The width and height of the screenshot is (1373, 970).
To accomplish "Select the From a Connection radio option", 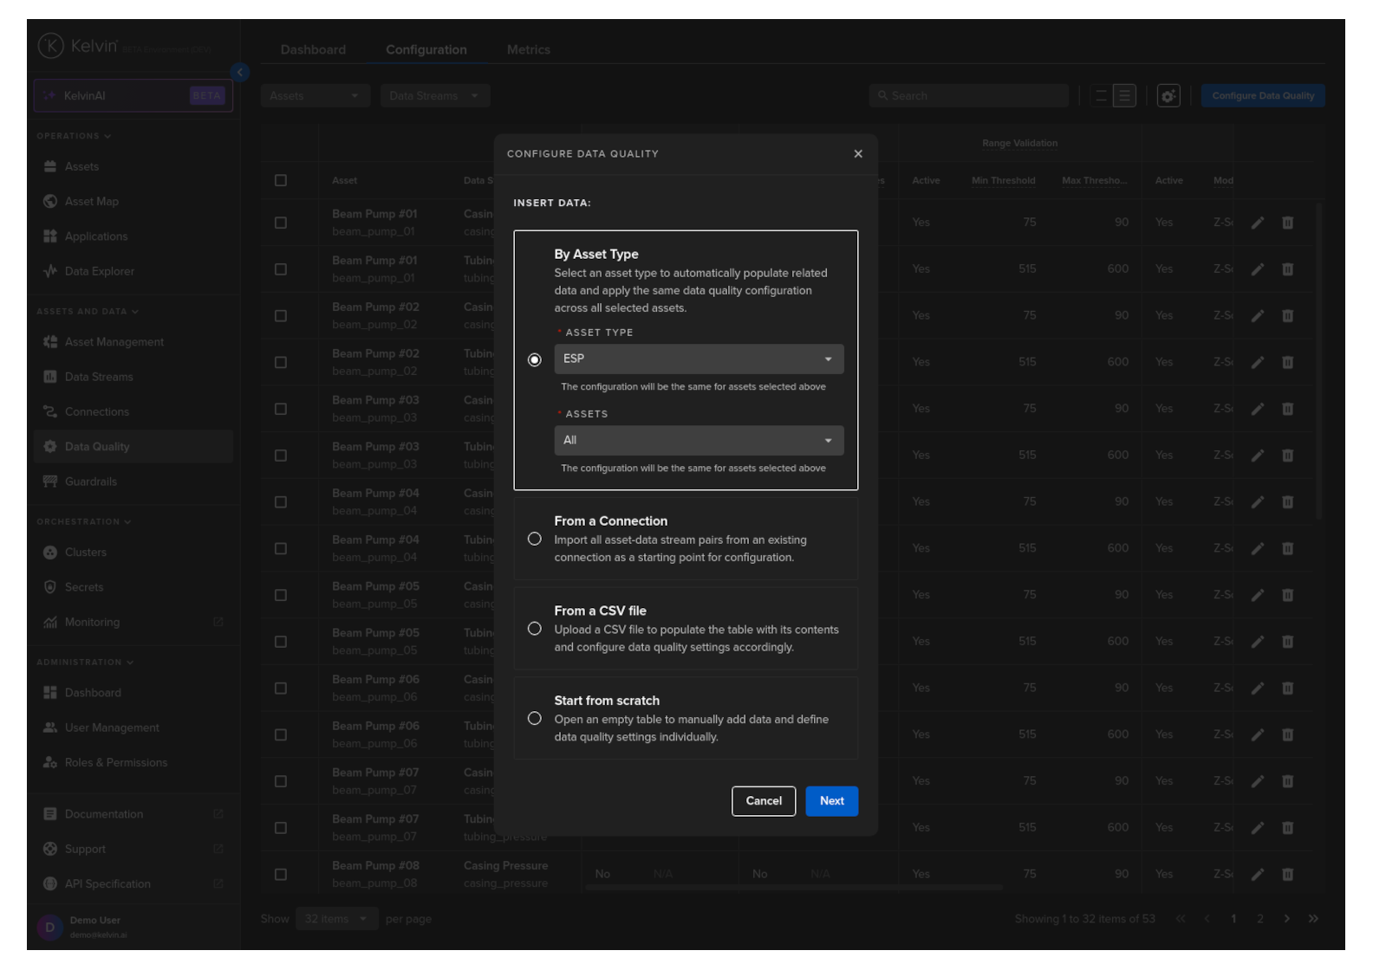I will pyautogui.click(x=535, y=540).
